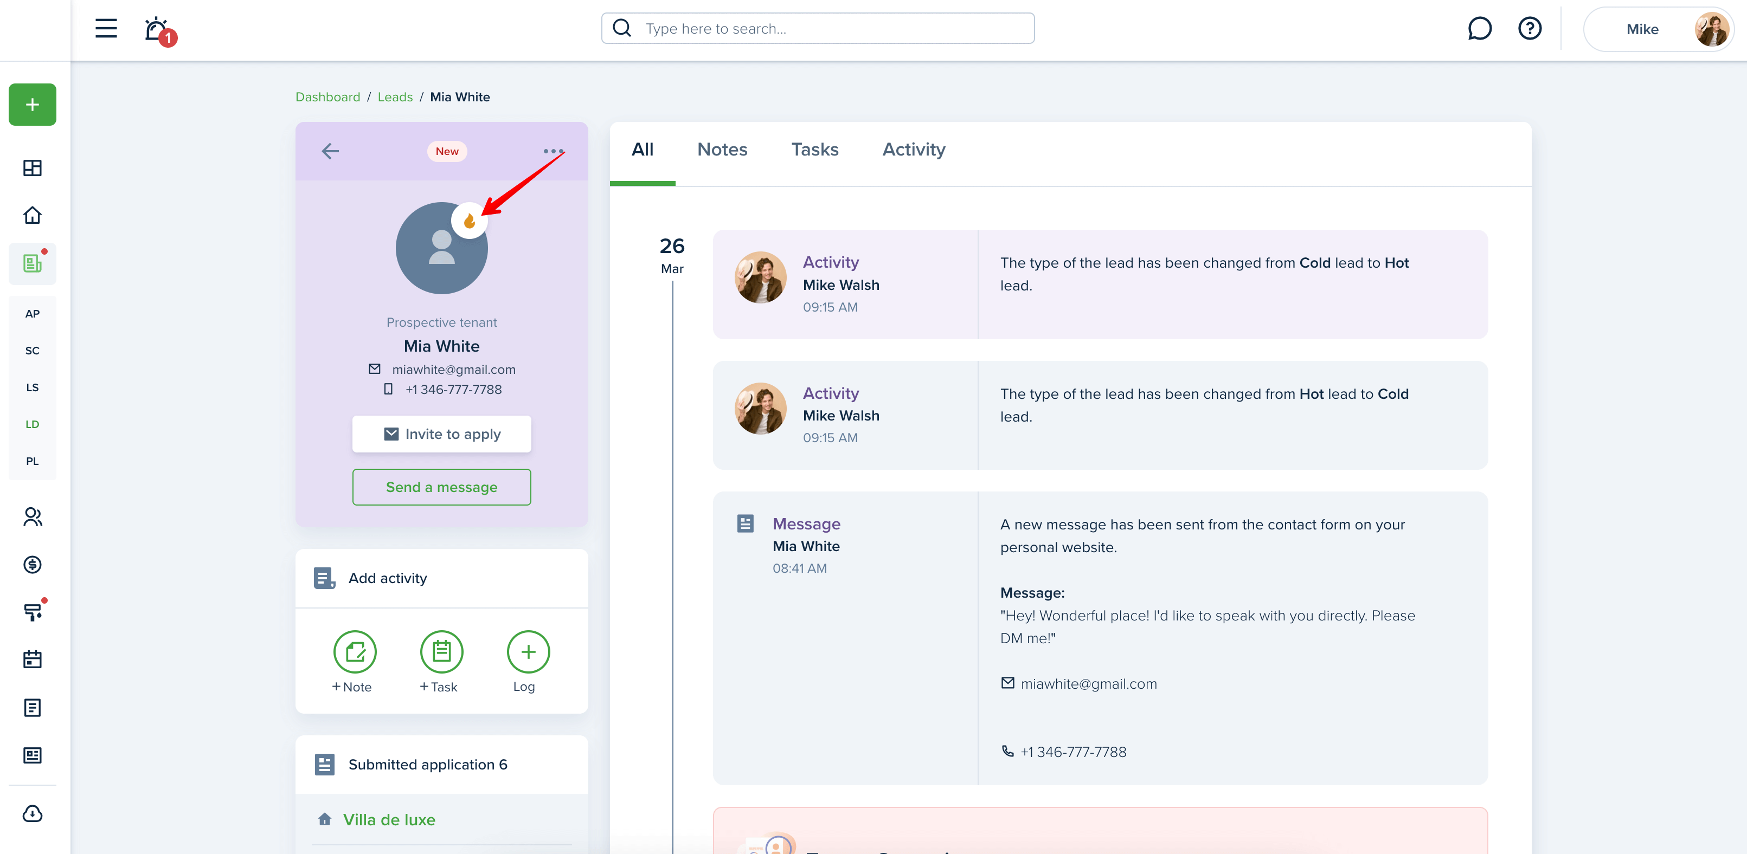Click the back arrow on lead card
Viewport: 1747px width, 854px height.
coord(330,151)
